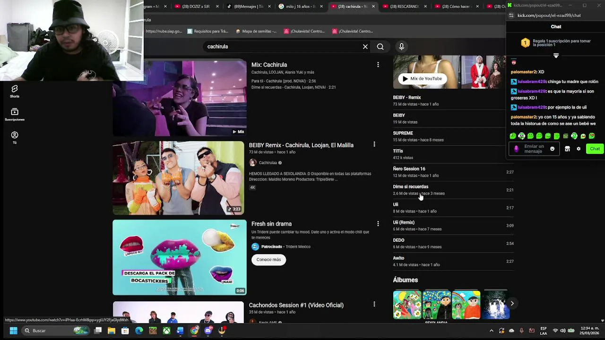The width and height of the screenshot is (605, 340).
Task: Open the Requisitos para Trá... bookmark
Action: coord(207,31)
